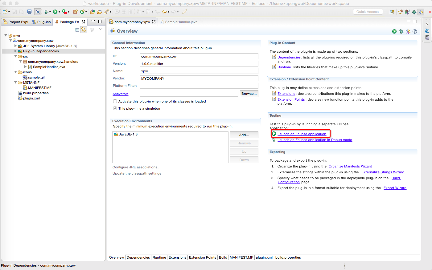This screenshot has width=432, height=270.
Task: Click the Vendor field containing MYCOMPANY
Action: 199,79
